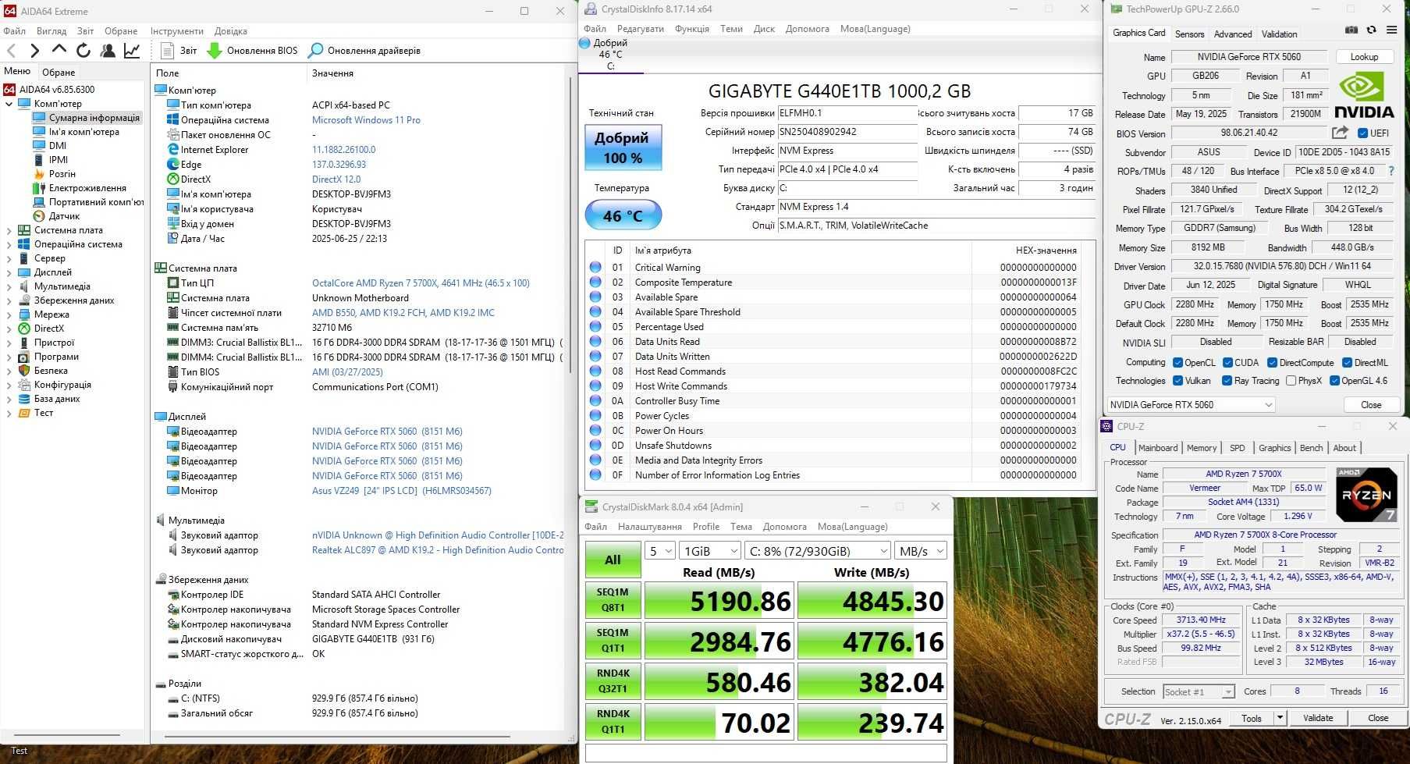This screenshot has width=1410, height=764.
Task: Take GPU-Z screenshot with camera icon
Action: 1351,30
